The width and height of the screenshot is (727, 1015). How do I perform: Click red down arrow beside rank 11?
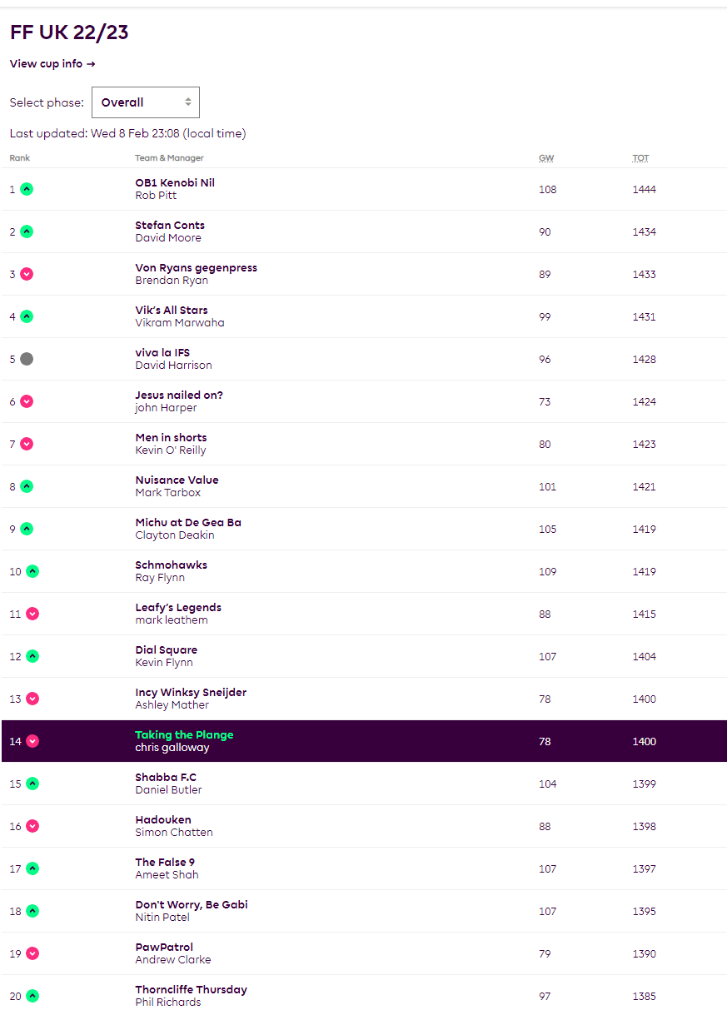[32, 614]
